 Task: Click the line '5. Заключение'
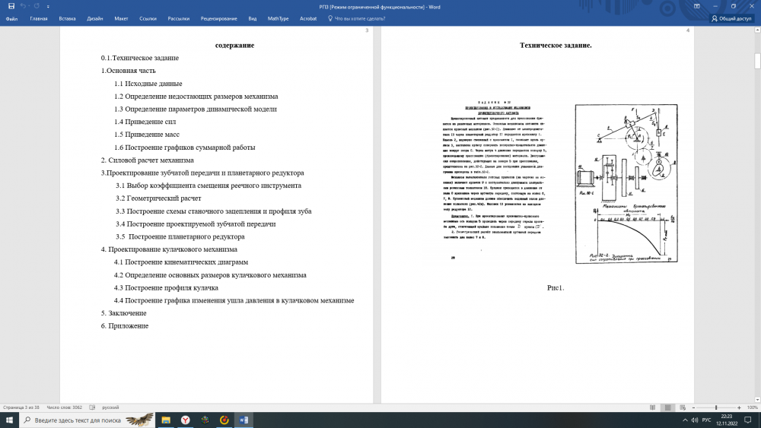point(124,313)
